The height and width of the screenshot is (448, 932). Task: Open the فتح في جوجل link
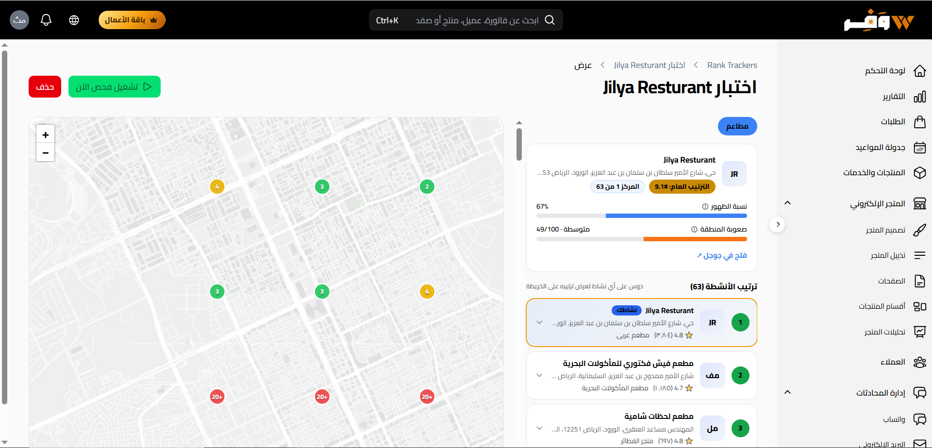point(722,255)
